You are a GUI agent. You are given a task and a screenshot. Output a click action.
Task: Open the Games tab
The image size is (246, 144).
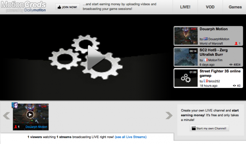click(235, 7)
